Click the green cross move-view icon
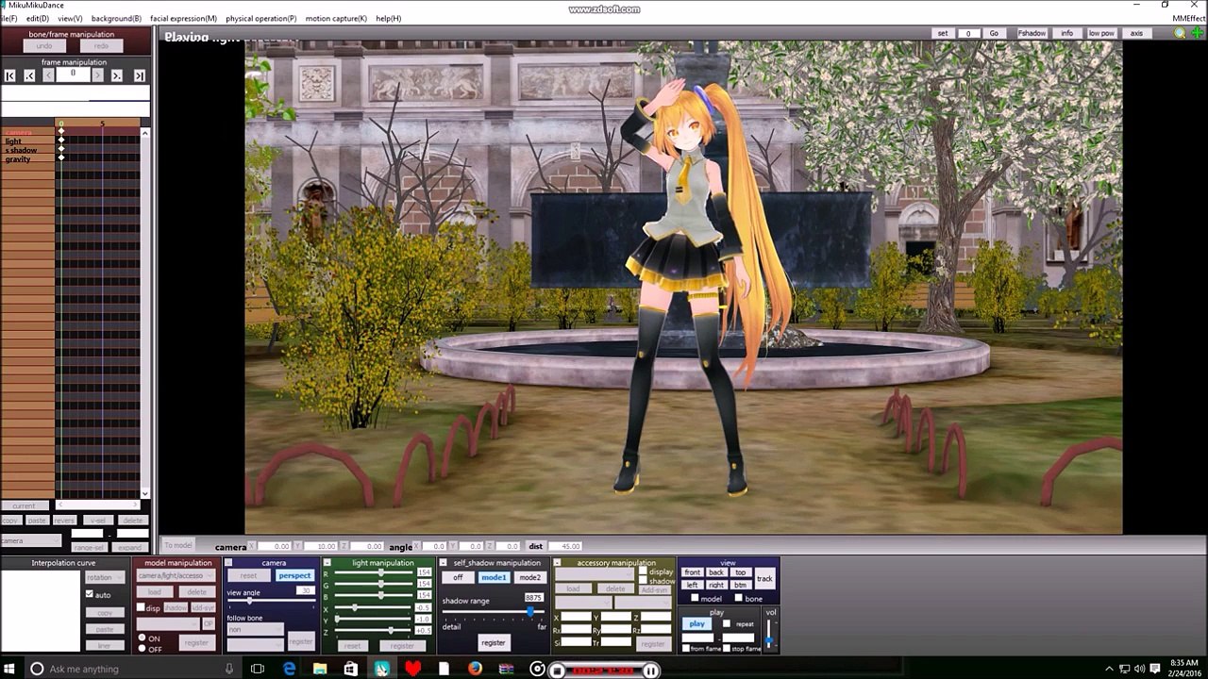 coord(1197,33)
